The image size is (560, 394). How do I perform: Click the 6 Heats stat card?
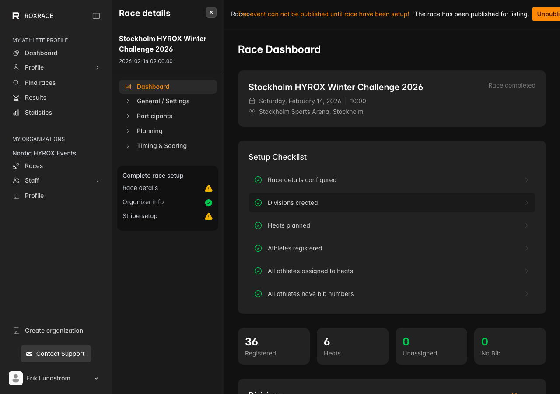353,346
